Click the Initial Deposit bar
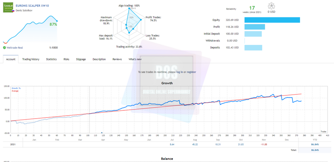This screenshot has width=334, height=162. [x=253, y=34]
